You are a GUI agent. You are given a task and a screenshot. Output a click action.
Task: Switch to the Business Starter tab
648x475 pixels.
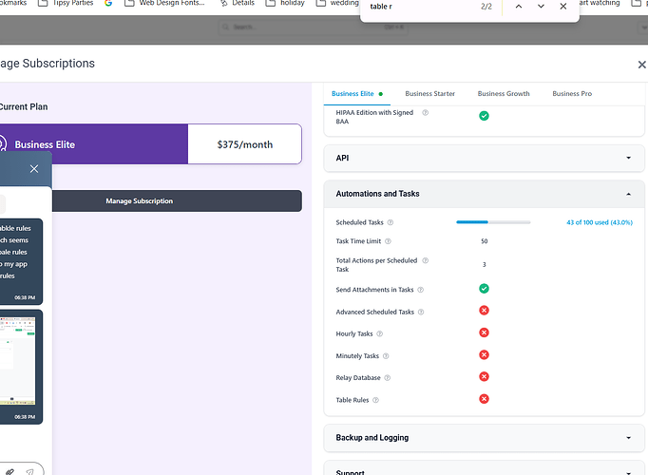point(429,94)
